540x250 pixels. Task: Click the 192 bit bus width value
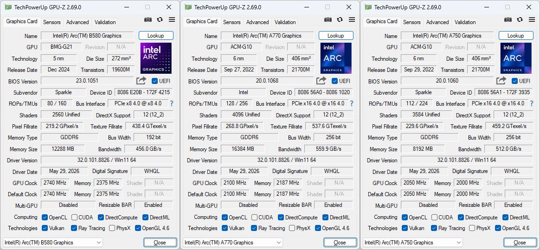tap(153, 137)
